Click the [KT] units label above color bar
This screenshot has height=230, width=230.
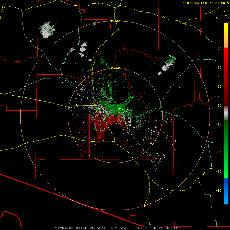click(x=218, y=18)
